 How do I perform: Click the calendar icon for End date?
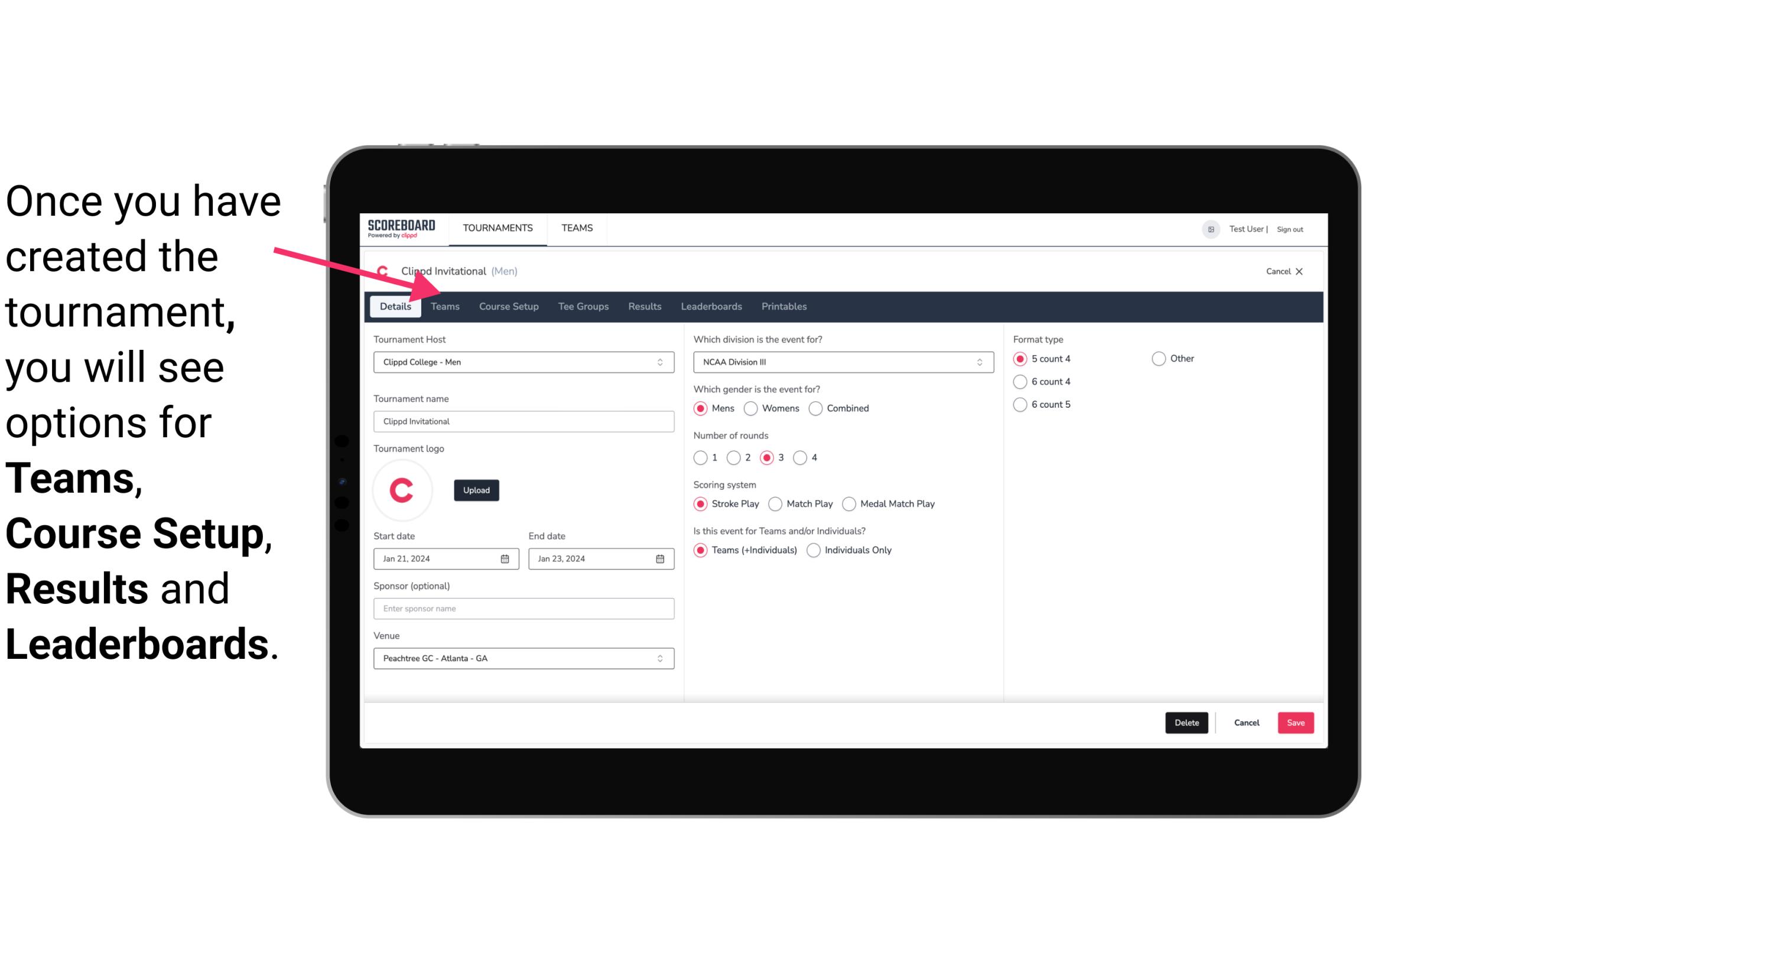point(661,558)
